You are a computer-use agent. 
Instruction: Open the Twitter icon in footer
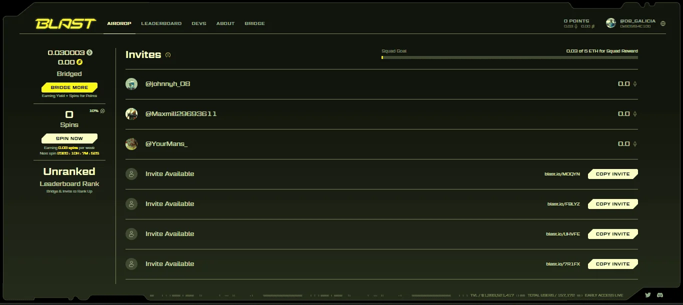click(648, 295)
